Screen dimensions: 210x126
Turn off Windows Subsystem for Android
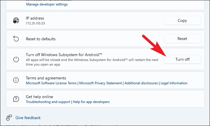pyautogui.click(x=182, y=59)
